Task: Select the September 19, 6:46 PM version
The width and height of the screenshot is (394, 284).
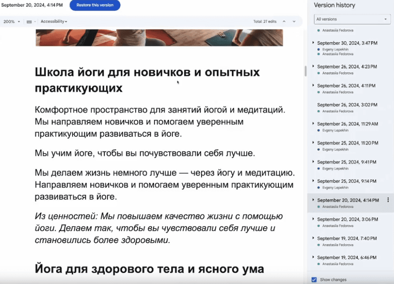Action: 346,257
